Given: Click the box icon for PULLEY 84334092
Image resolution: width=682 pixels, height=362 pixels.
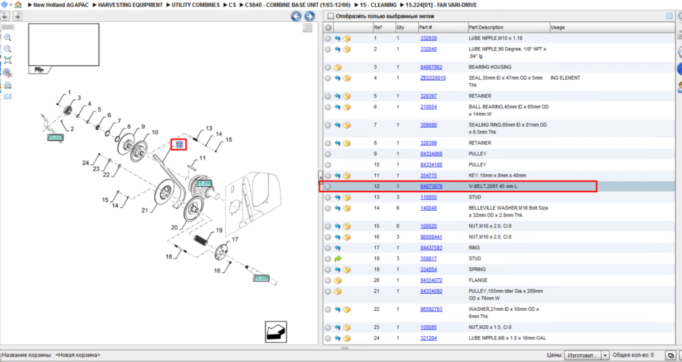Looking at the screenshot, I should [338, 291].
